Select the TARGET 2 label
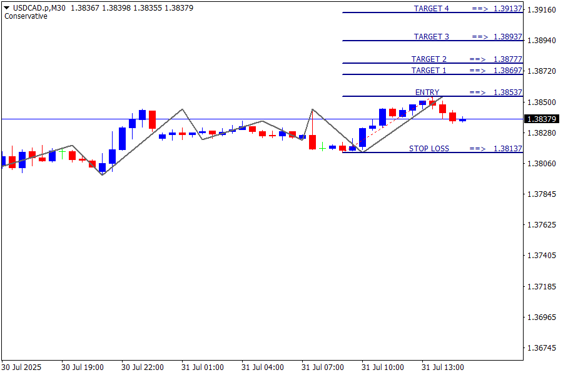The height and width of the screenshot is (375, 563). pos(429,59)
